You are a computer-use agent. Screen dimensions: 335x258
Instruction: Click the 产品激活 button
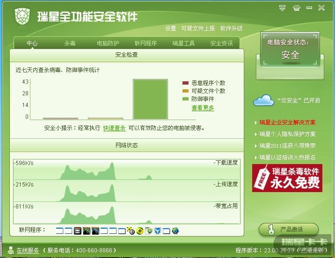coord(289,229)
